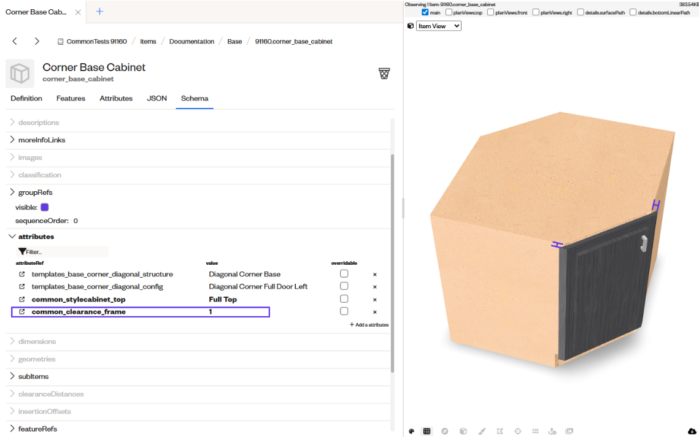Click the dot grid icon in viewer toolbar

pos(535,431)
